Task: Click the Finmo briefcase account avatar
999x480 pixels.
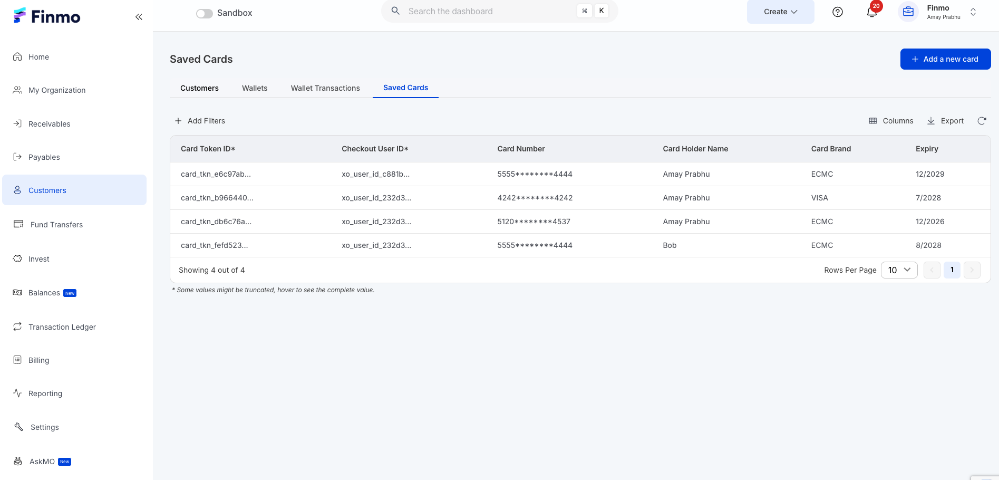Action: tap(908, 12)
